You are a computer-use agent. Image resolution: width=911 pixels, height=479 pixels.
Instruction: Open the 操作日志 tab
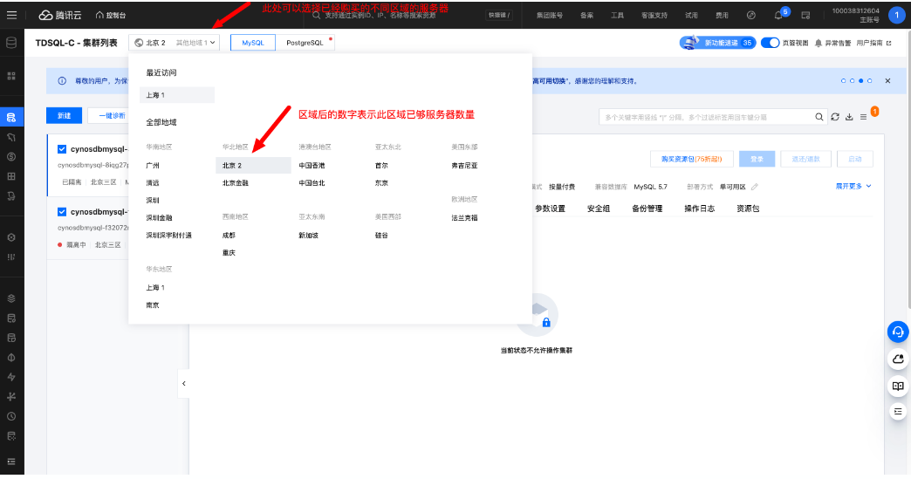point(700,209)
